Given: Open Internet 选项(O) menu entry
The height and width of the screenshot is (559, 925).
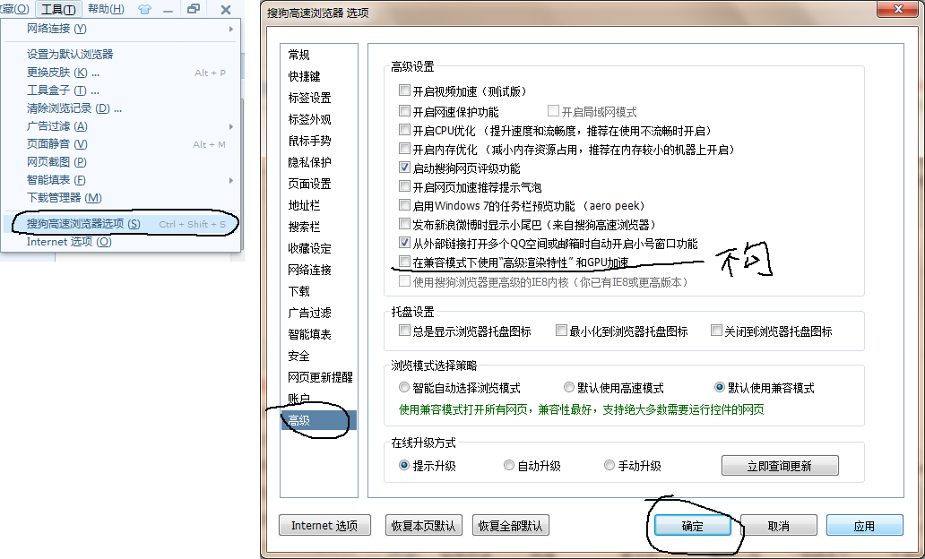Looking at the screenshot, I should pyautogui.click(x=120, y=242).
